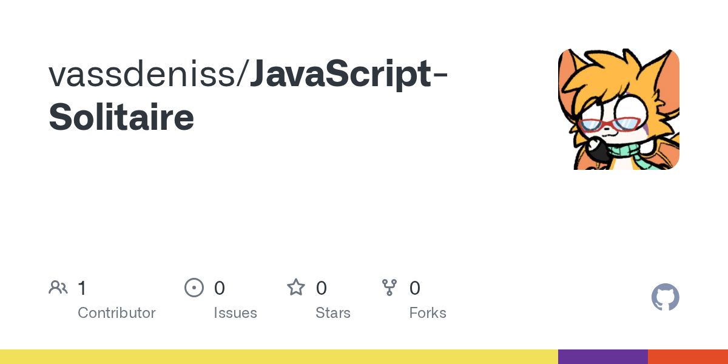Click the yellow JavaScript language bar segment

pos(279,357)
